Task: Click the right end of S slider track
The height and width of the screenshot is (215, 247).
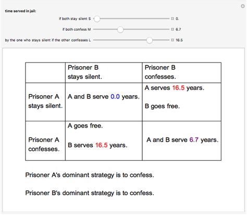Action: click(168, 19)
